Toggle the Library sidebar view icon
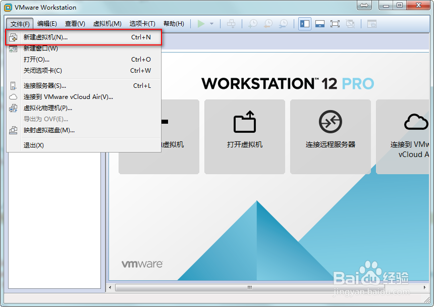 [305, 24]
